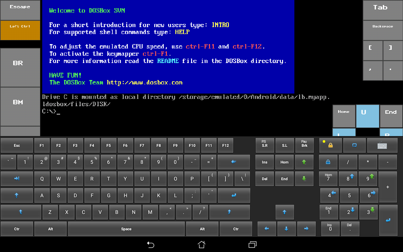Tap the standalone Down arrow key

pyautogui.click(x=287, y=229)
